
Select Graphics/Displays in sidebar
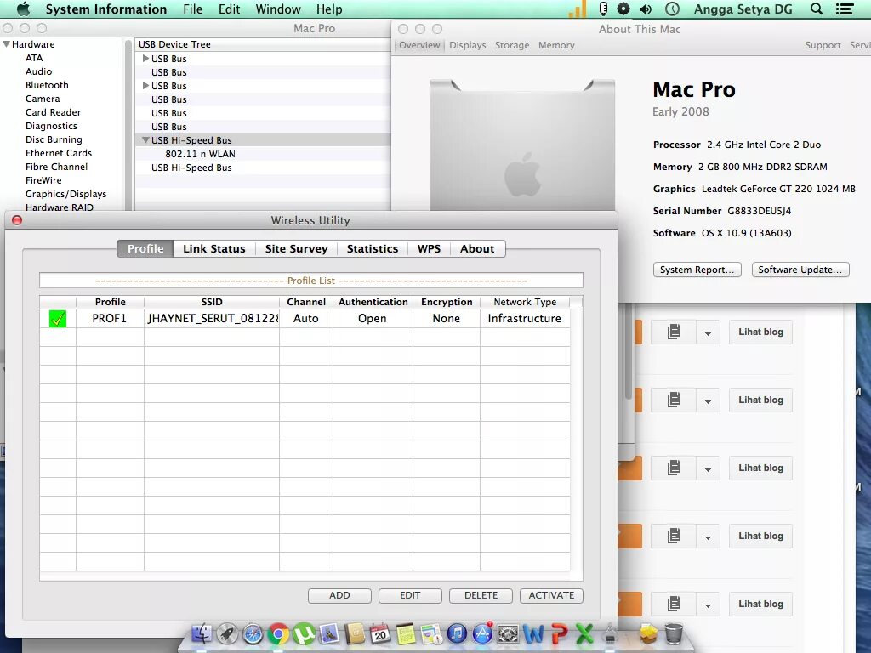tap(65, 194)
